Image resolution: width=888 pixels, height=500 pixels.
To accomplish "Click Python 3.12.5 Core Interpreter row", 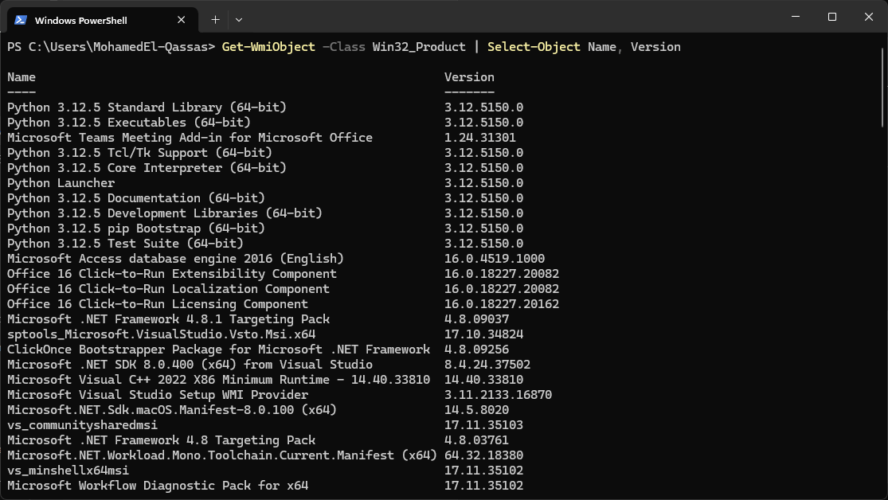I will (147, 168).
